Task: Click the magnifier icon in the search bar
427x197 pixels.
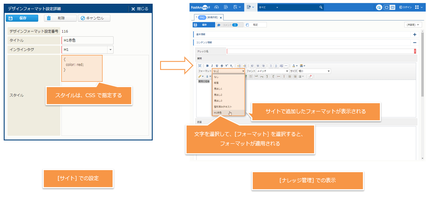Action: (321, 7)
